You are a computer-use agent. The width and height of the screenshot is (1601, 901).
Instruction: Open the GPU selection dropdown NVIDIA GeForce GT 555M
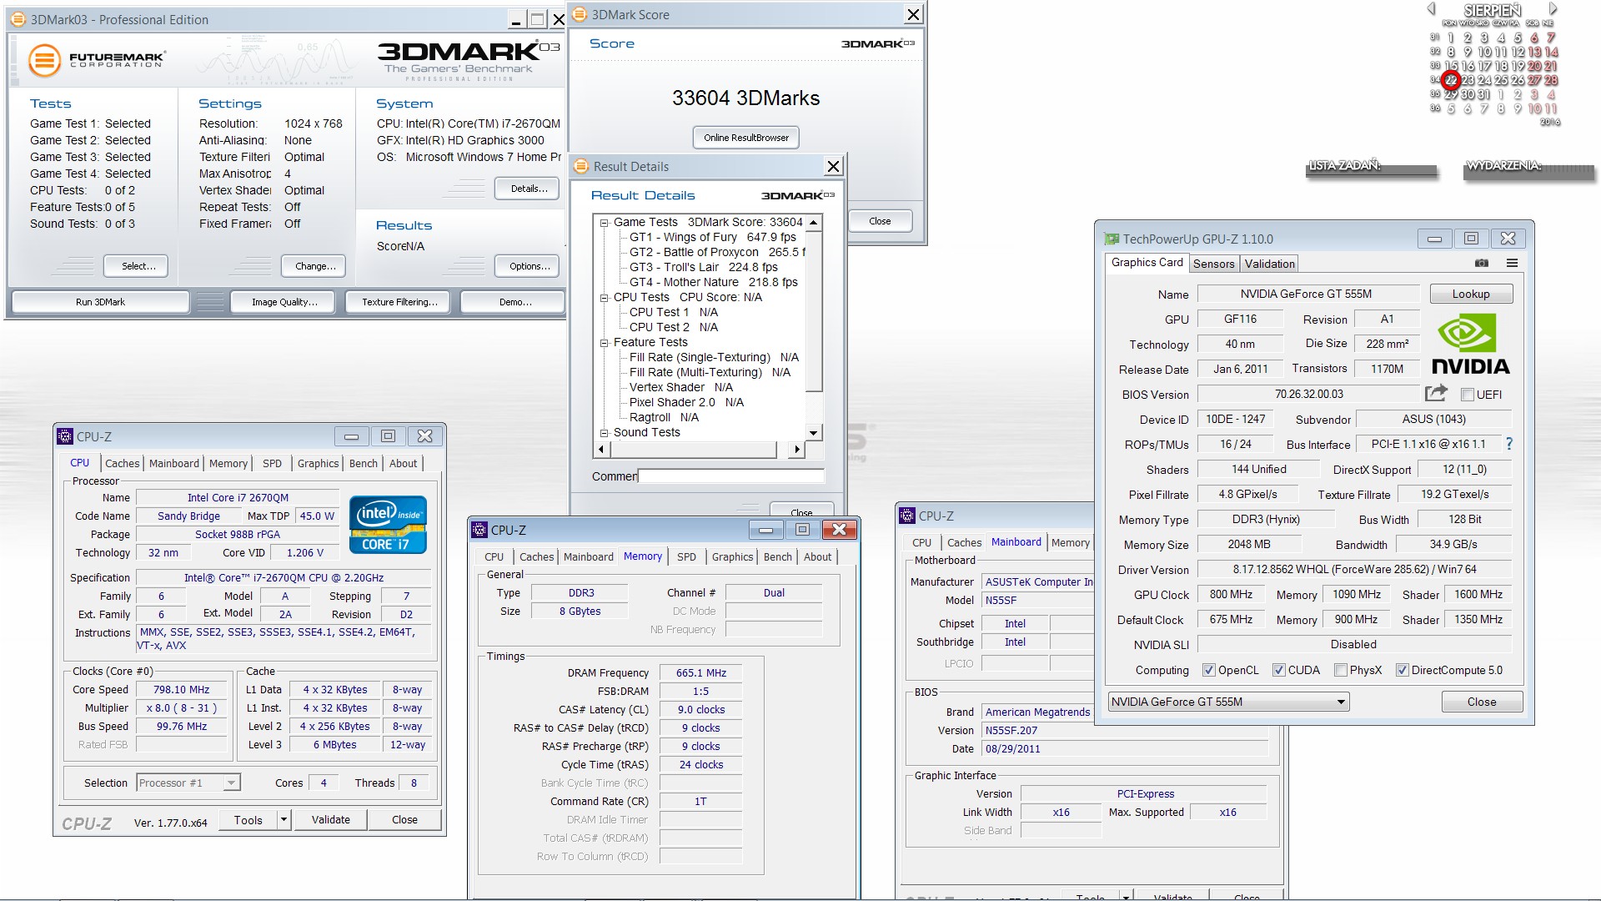coord(1228,702)
